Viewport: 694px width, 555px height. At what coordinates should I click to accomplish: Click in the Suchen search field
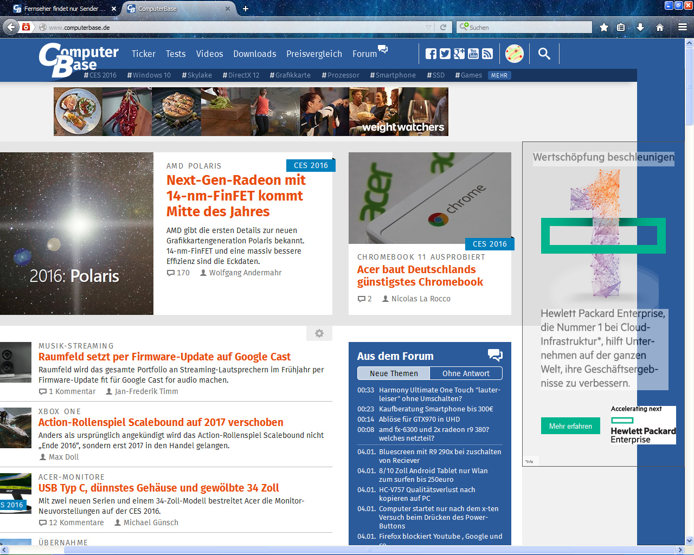[524, 27]
